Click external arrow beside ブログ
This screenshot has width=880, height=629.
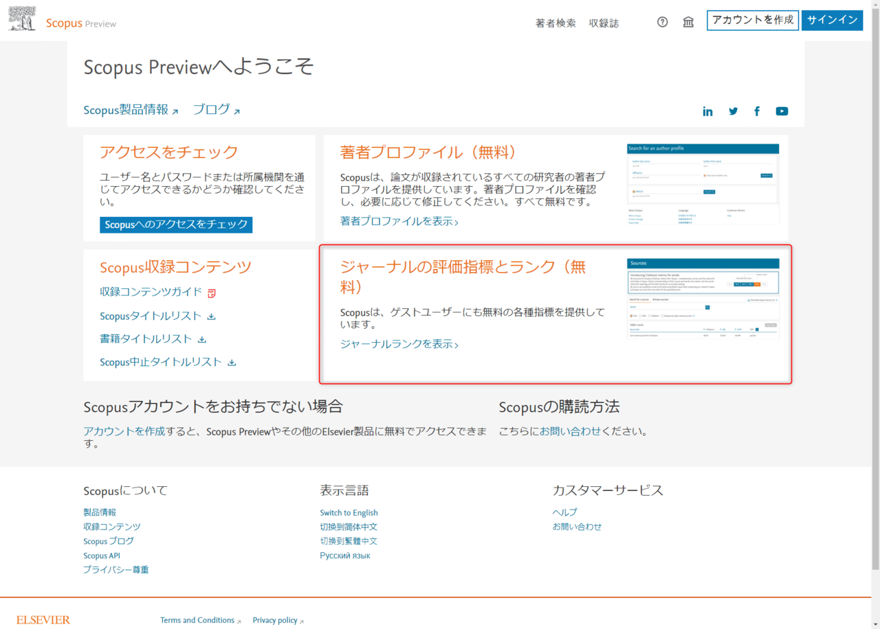pos(237,111)
